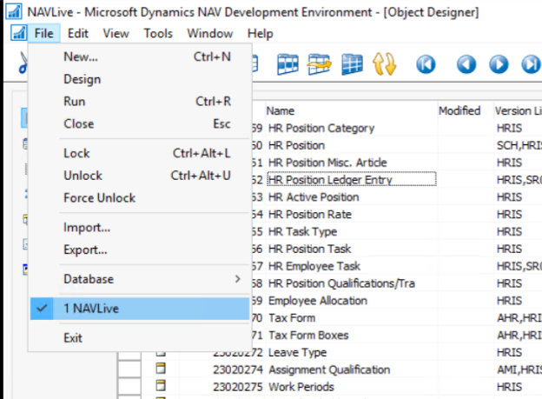Select the checked 1 NAVLive entry
Screen dimensions: 542x399
pyautogui.click(x=140, y=308)
